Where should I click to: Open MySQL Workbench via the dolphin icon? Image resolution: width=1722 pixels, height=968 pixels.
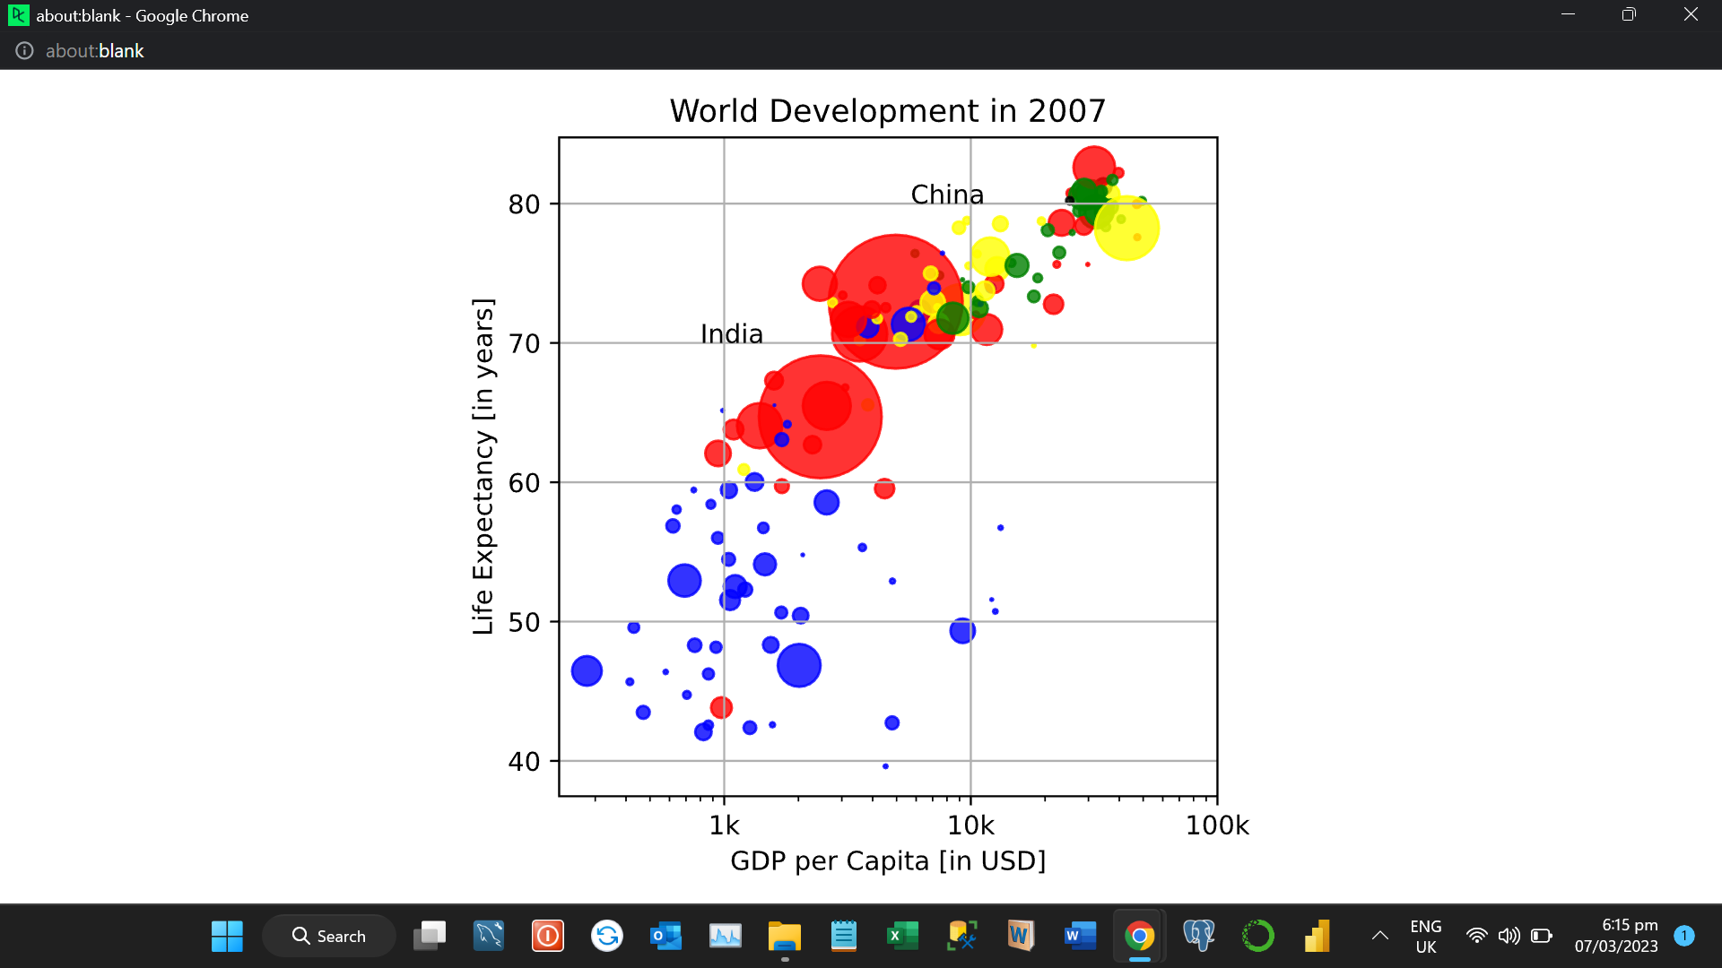[x=489, y=935]
